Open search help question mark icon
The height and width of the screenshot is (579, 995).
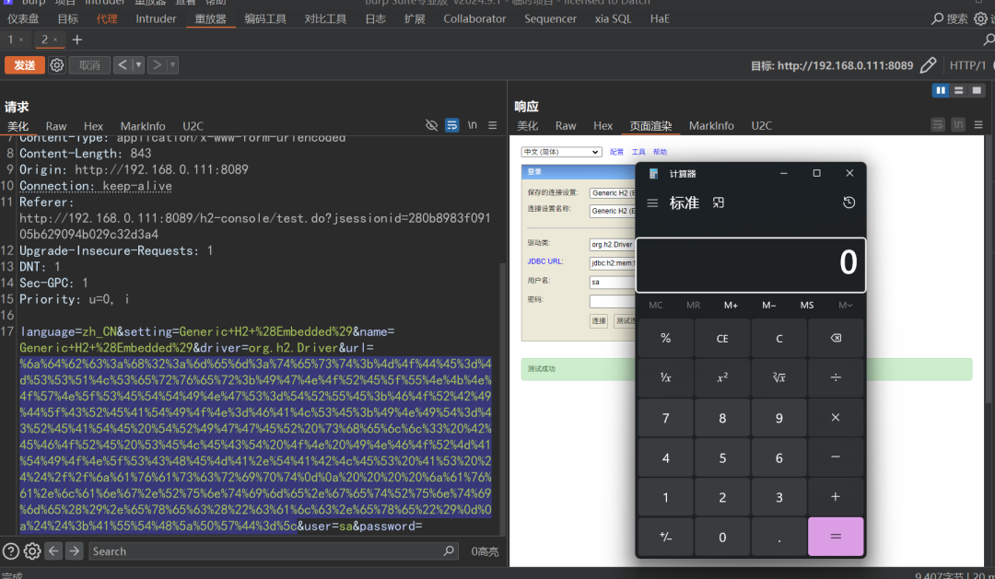pyautogui.click(x=11, y=551)
